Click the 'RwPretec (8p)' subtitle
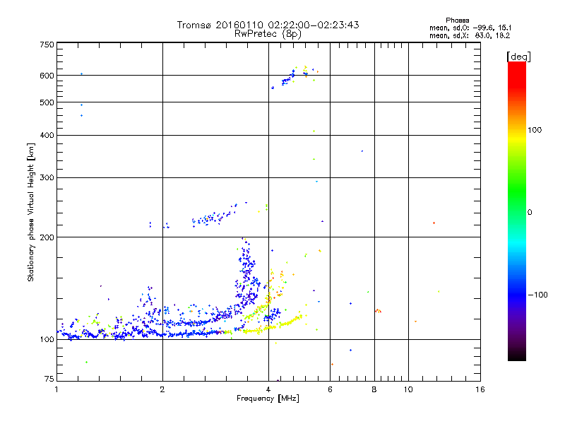Image resolution: width=565 pixels, height=424 pixels. pos(268,34)
